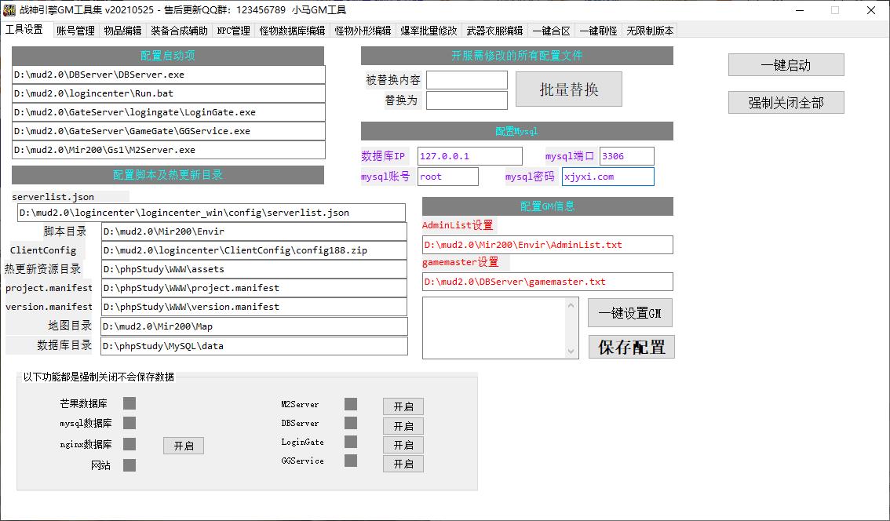Click the M2Server status indicator square

[x=351, y=404]
